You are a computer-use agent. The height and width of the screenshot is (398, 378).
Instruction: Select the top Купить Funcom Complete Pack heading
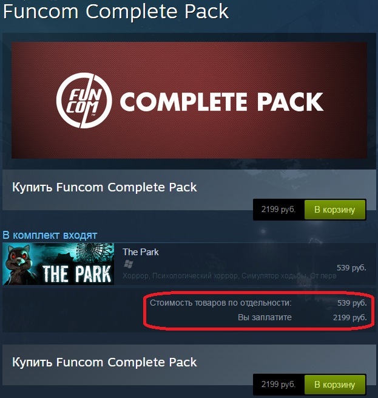coord(104,187)
